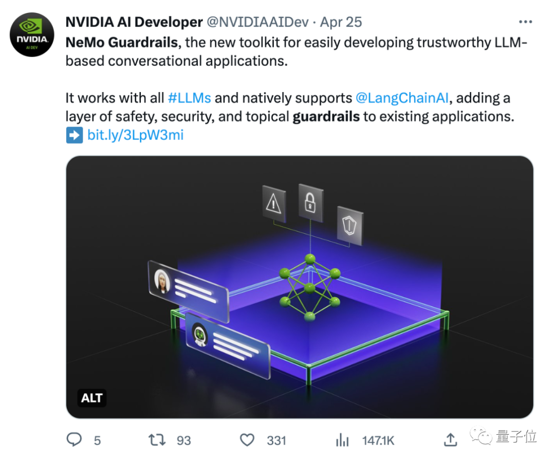
Task: Click the 331 likes count
Action: click(x=276, y=440)
